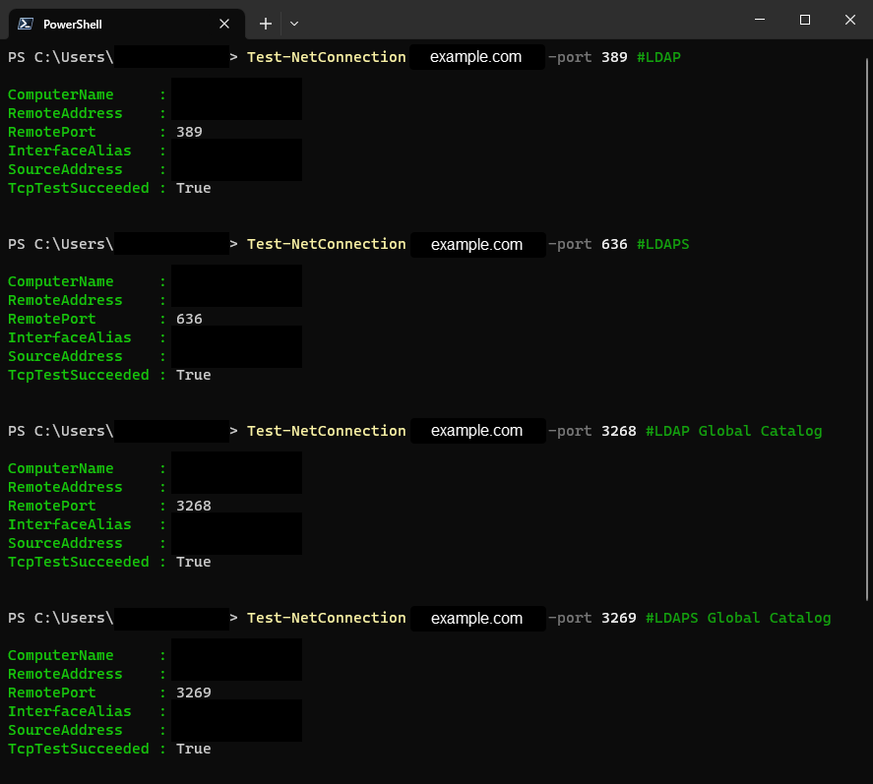Click the #LDAP comment on the port 389 command
The width and height of the screenshot is (873, 784).
(x=658, y=57)
